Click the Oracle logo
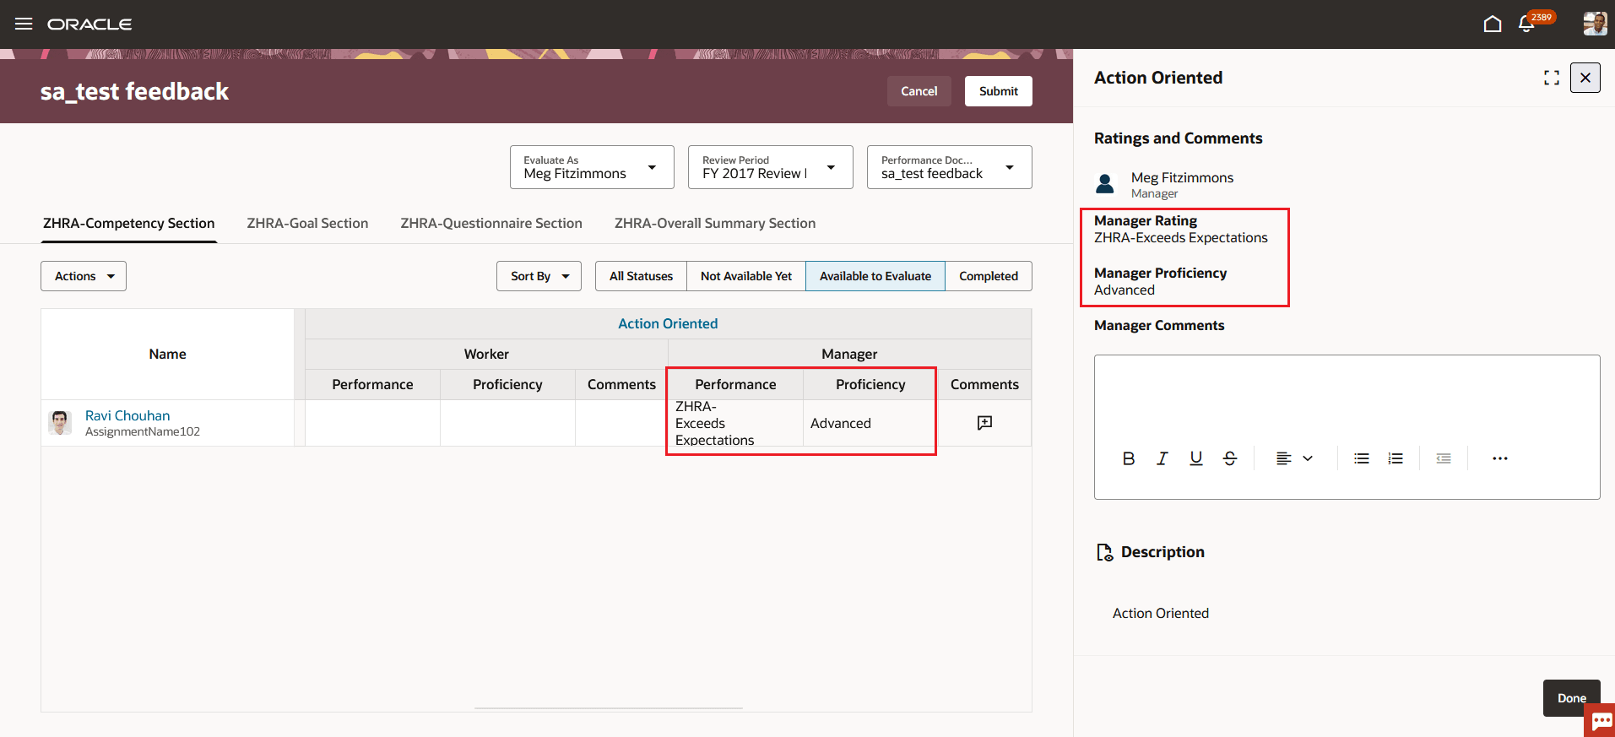Viewport: 1615px width, 737px height. click(89, 24)
